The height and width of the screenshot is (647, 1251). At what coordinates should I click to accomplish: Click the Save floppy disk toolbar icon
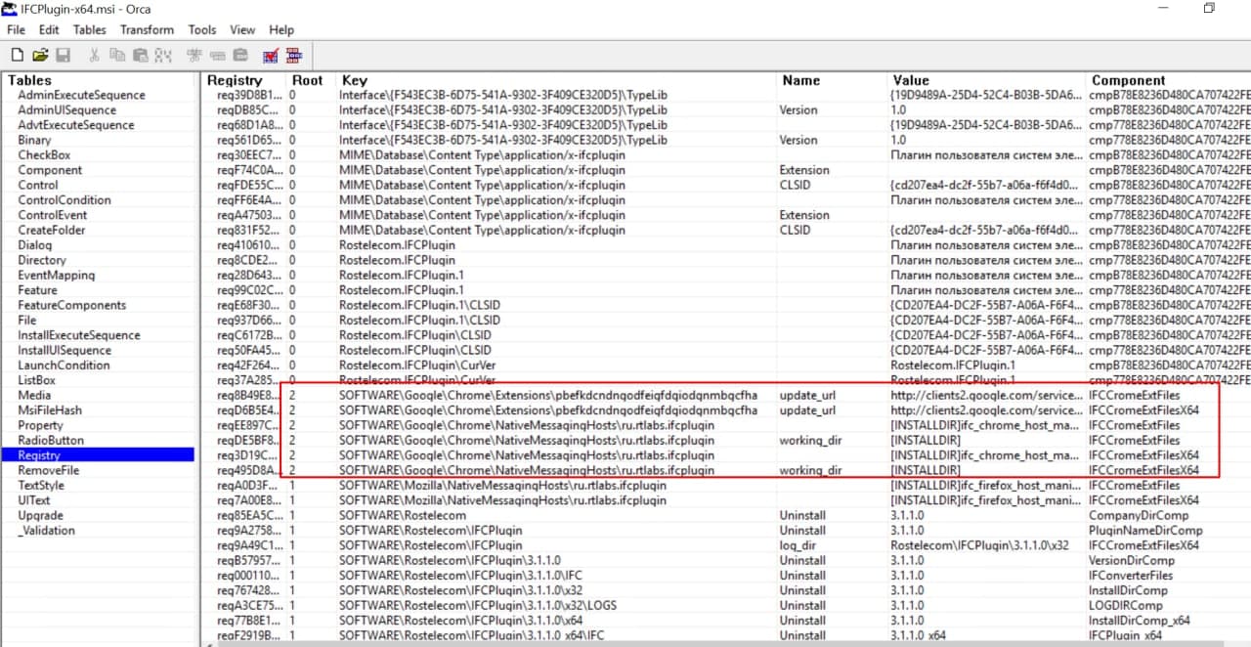(x=63, y=56)
